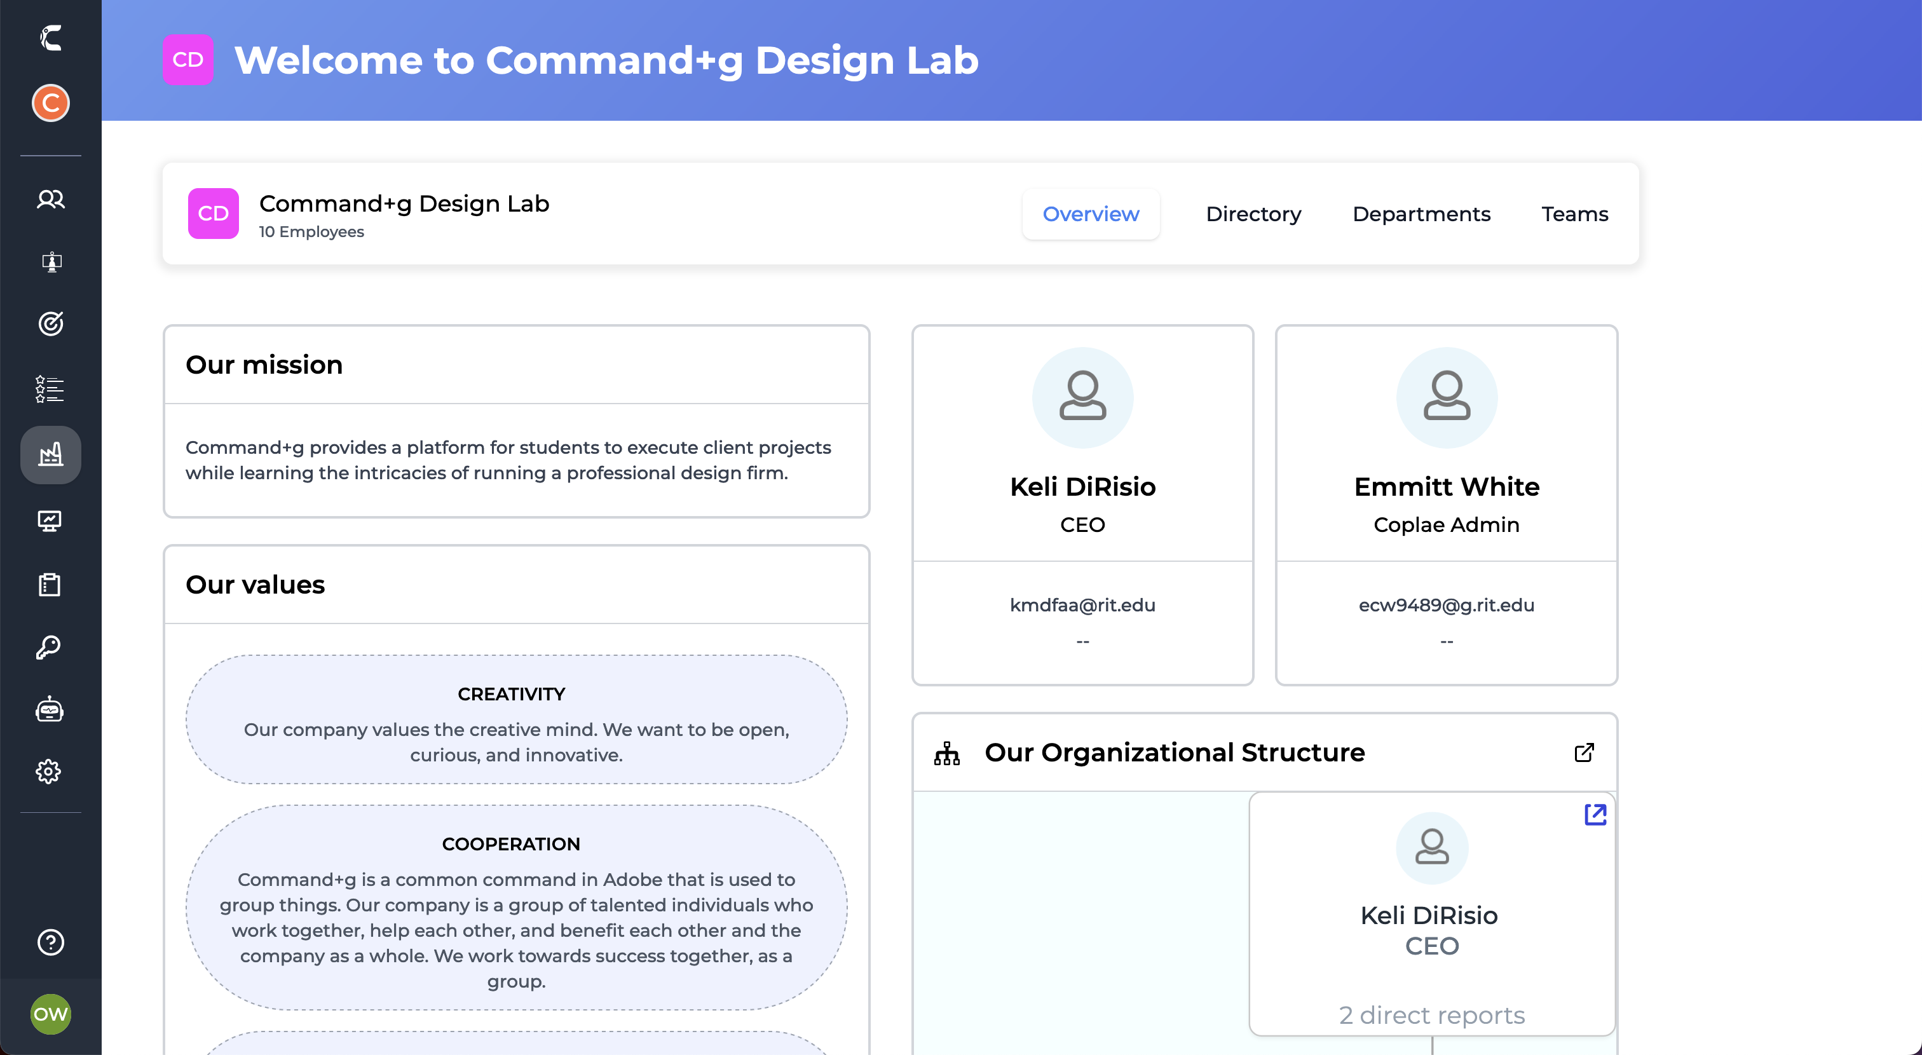Click the CEO title under Keli's leader card
Screen dimensions: 1922x1055
click(1082, 524)
